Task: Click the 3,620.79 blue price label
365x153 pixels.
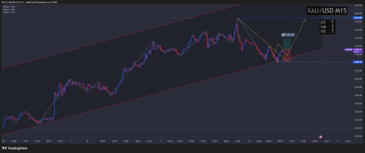Action: pyautogui.click(x=358, y=62)
